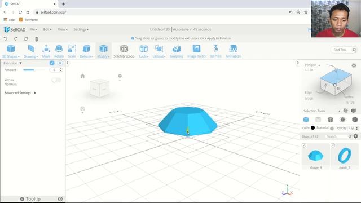Screen dimensions: 361x203
Task: Bookmark the page with the star icon
Action: click(x=306, y=12)
